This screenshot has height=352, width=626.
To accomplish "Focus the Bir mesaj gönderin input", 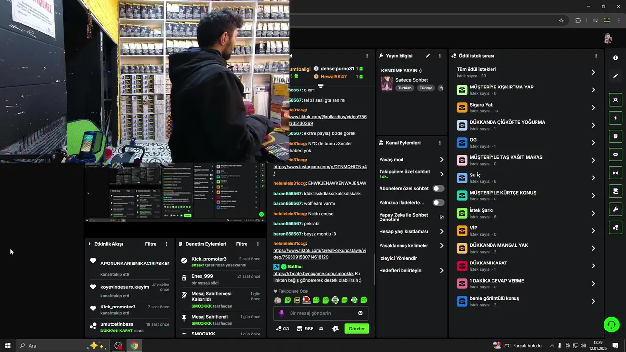I will [x=320, y=313].
